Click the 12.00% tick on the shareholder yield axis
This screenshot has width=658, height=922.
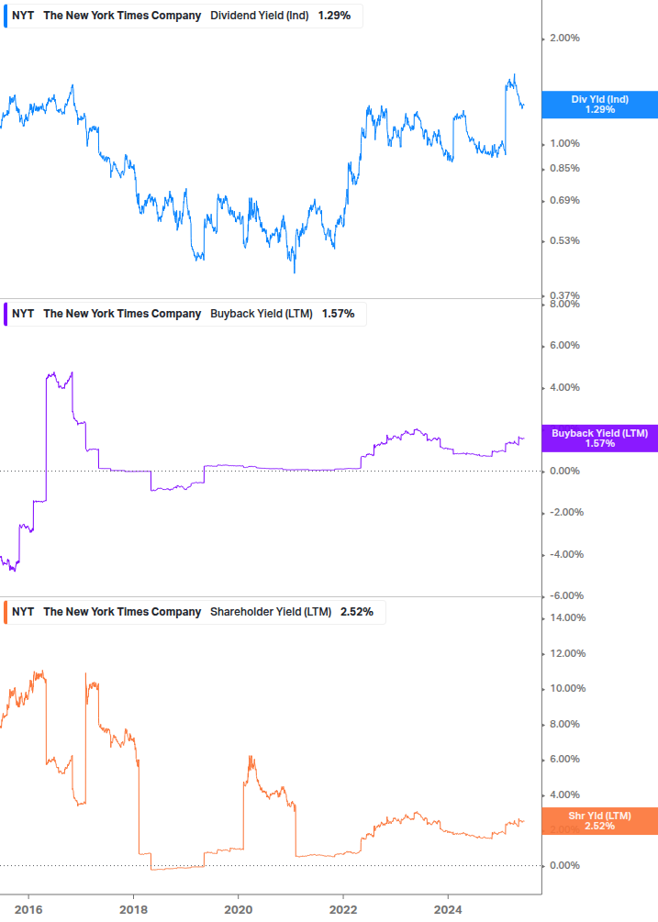point(567,654)
